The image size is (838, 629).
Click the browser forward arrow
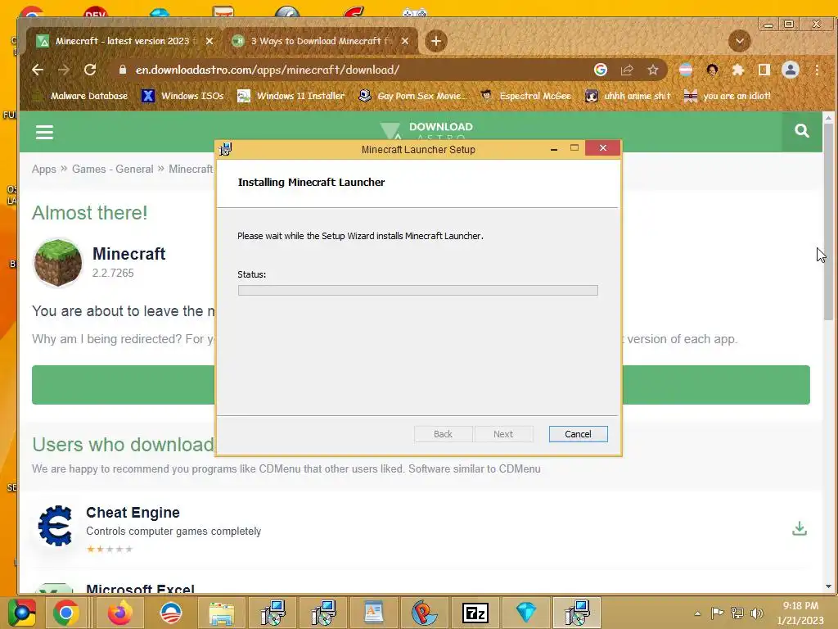(64, 70)
